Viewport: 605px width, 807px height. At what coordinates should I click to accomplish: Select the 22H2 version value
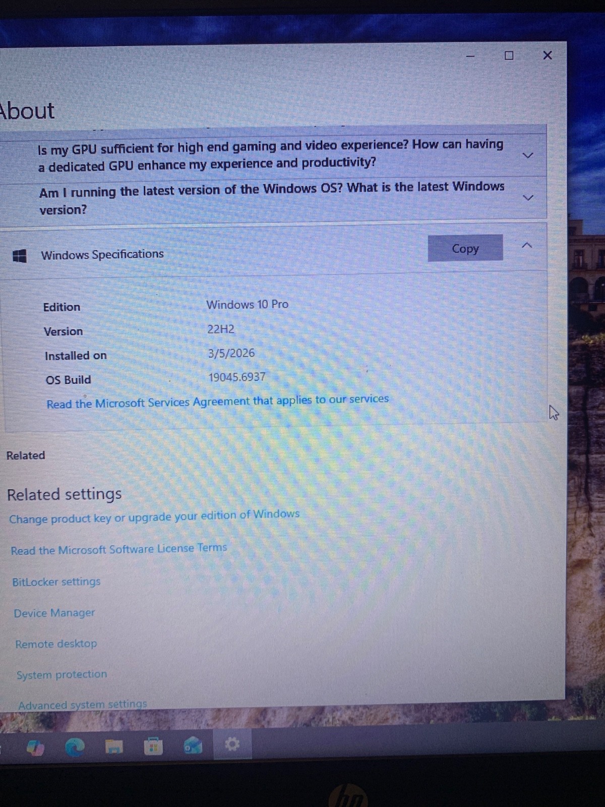(221, 329)
